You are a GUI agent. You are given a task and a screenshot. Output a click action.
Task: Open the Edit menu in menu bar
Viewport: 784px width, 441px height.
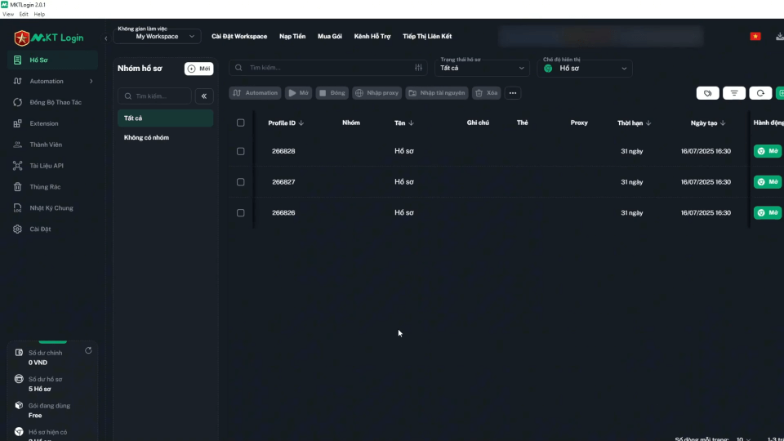[x=24, y=14]
